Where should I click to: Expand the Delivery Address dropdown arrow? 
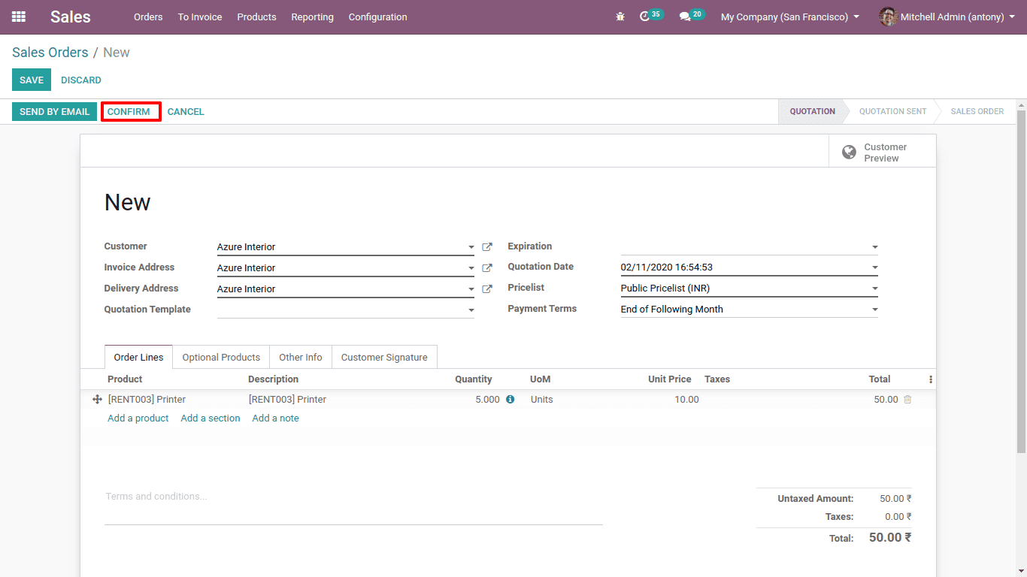471,289
